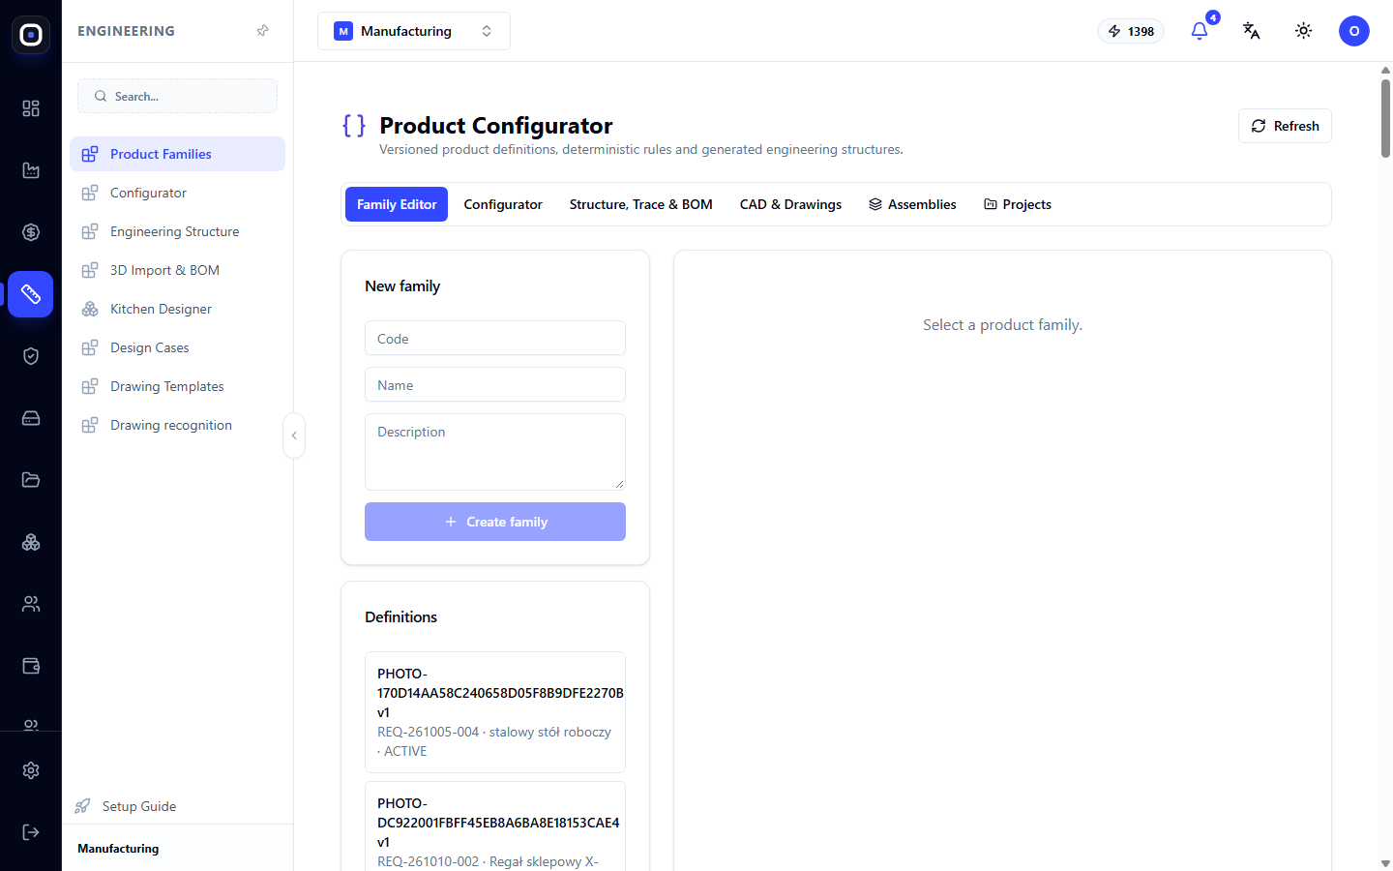Open the users icon in left rail
Screen dimensions: 1393x871
click(31, 604)
